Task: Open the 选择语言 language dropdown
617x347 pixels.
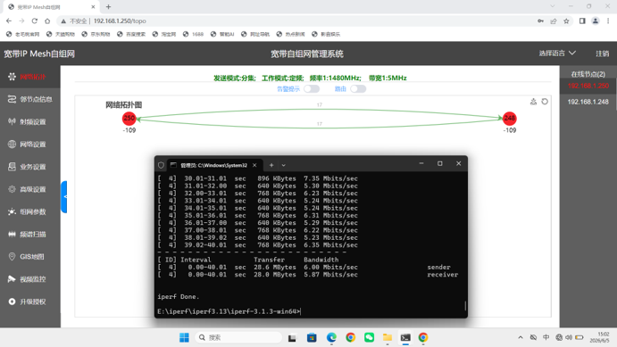Action: (x=557, y=53)
